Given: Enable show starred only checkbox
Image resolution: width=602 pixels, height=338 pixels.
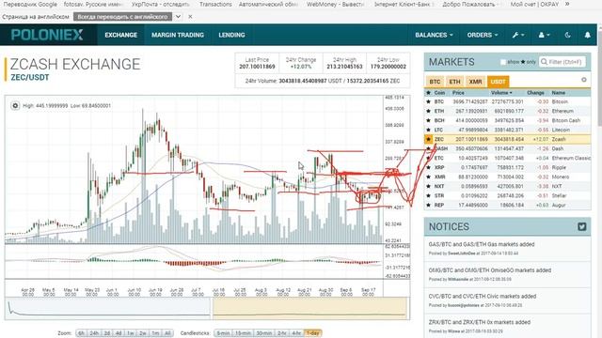Looking at the screenshot, I should [x=503, y=62].
